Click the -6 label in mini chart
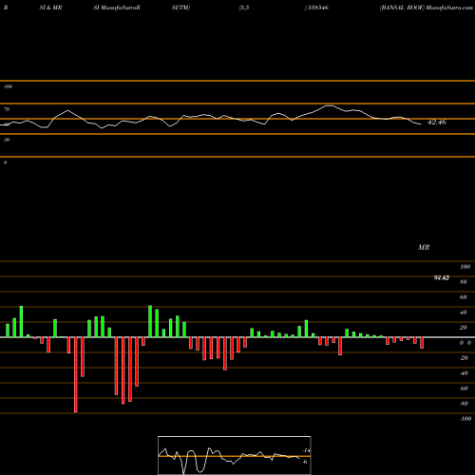The height and width of the screenshot is (475, 475). coord(305,462)
